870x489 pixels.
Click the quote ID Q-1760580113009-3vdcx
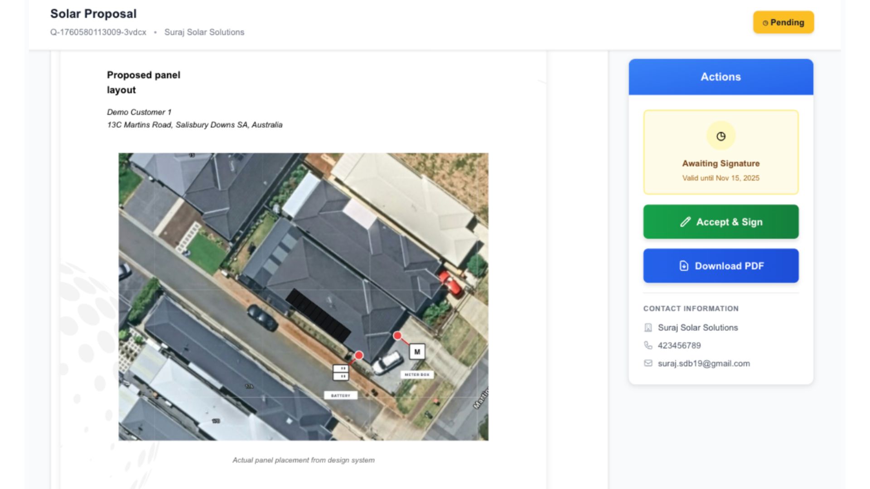point(98,32)
